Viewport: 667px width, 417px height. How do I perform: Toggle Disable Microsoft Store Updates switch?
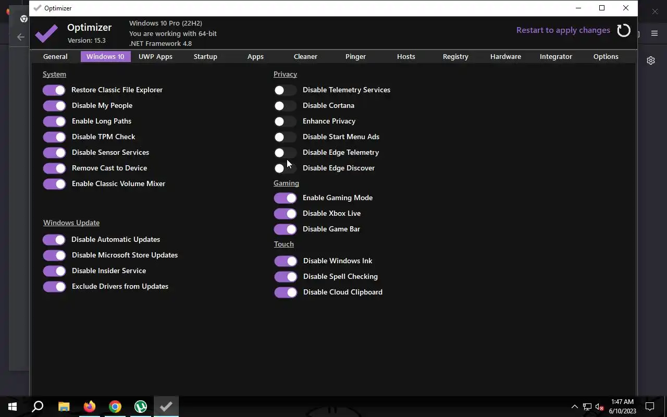[x=54, y=255]
